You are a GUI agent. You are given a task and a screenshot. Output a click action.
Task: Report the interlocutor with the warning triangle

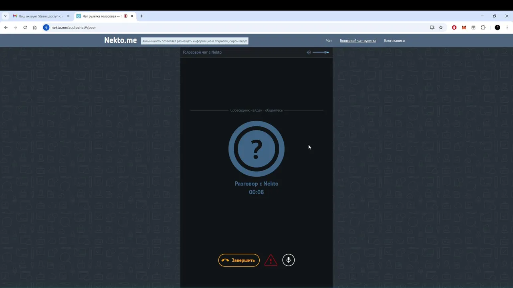coord(271,260)
